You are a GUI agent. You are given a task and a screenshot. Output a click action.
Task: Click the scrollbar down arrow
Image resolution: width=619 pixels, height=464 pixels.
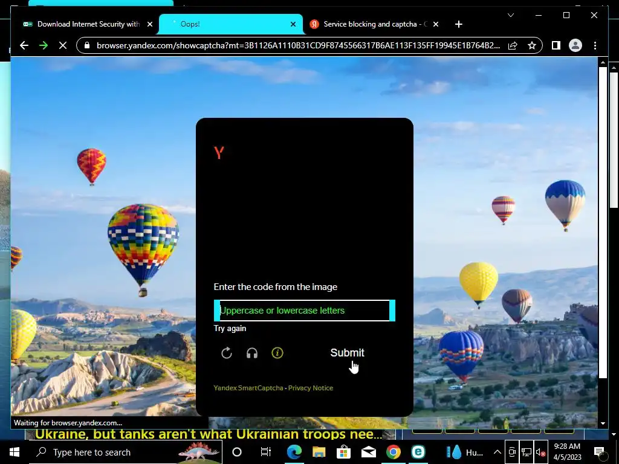pyautogui.click(x=603, y=424)
